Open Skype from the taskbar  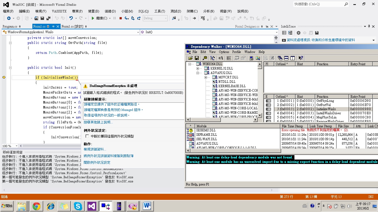coord(78,206)
